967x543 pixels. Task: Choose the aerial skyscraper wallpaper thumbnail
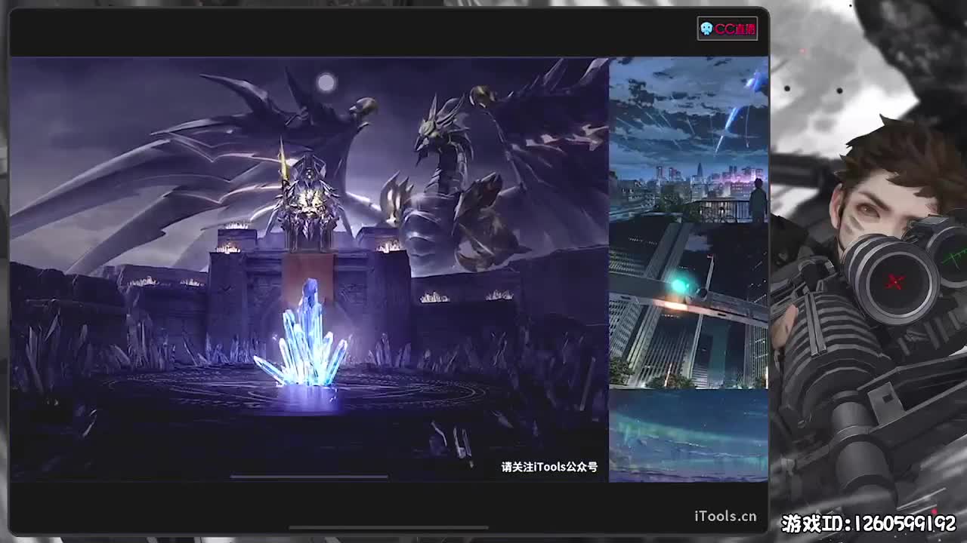pyautogui.click(x=689, y=306)
